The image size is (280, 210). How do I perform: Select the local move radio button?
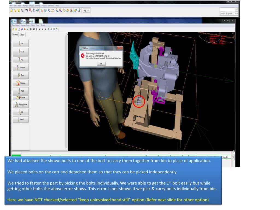pos(233,13)
